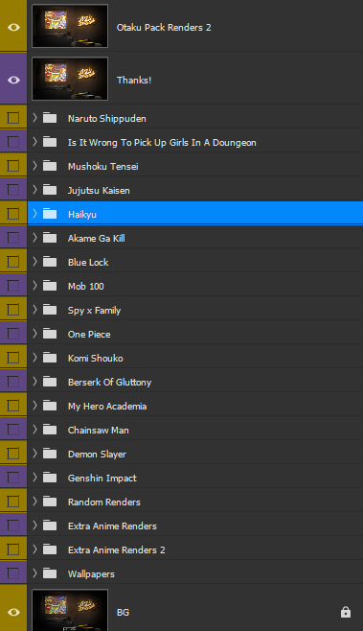
Task: Select the Is It Wrong To Pick Up Girls name
Action: tap(162, 143)
